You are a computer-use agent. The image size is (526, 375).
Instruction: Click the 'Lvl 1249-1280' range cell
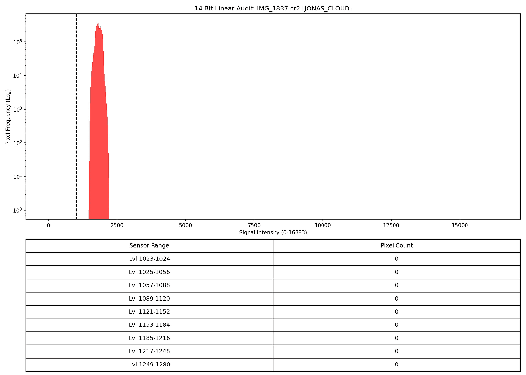[x=150, y=365]
